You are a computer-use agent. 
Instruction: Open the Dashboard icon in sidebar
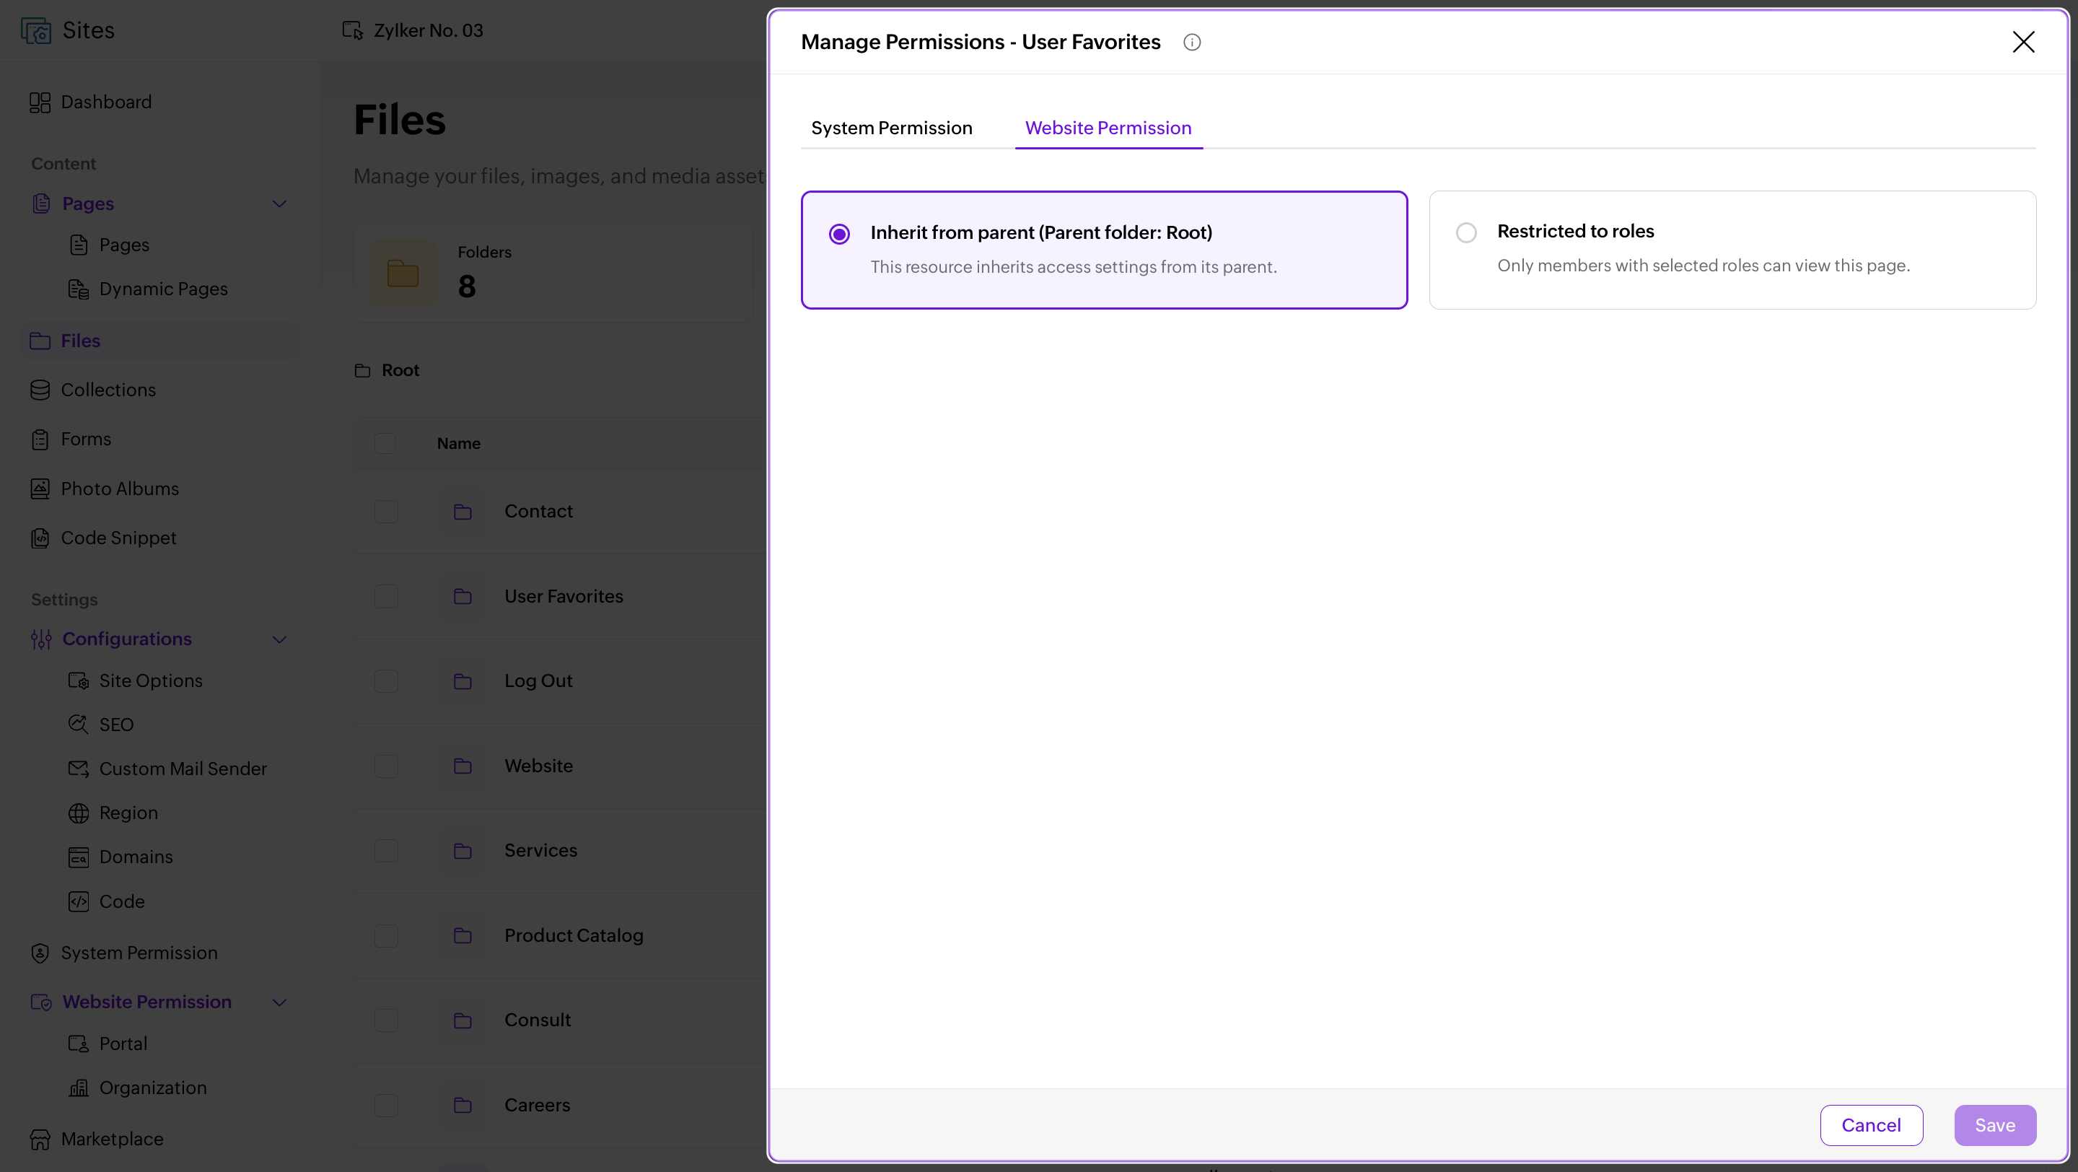(40, 102)
